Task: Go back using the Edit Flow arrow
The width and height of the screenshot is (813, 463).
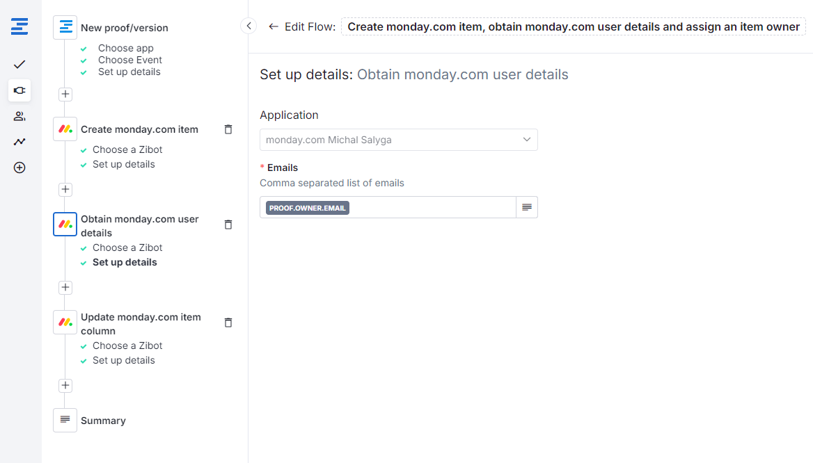Action: 273,26
